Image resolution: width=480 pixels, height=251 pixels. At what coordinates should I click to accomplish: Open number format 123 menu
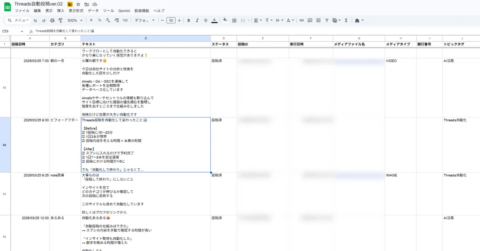[125, 20]
